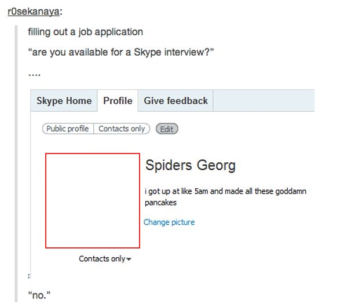Click the gray blockquote bar at left
Viewport: 344px width, 307px height.
(x=16, y=164)
